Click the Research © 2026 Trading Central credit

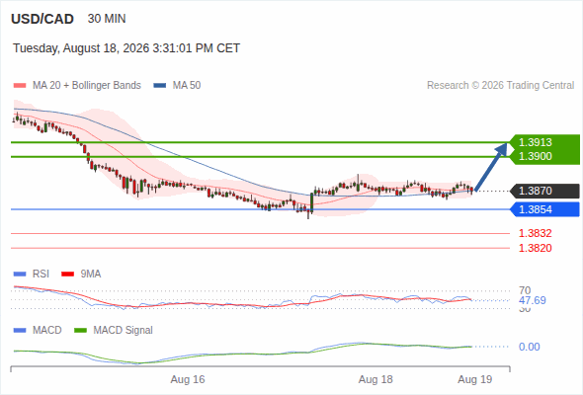500,86
